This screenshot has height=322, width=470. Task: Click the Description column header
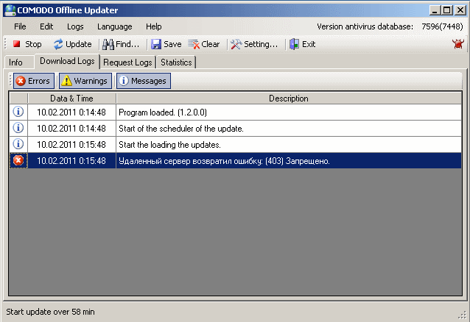tap(289, 99)
